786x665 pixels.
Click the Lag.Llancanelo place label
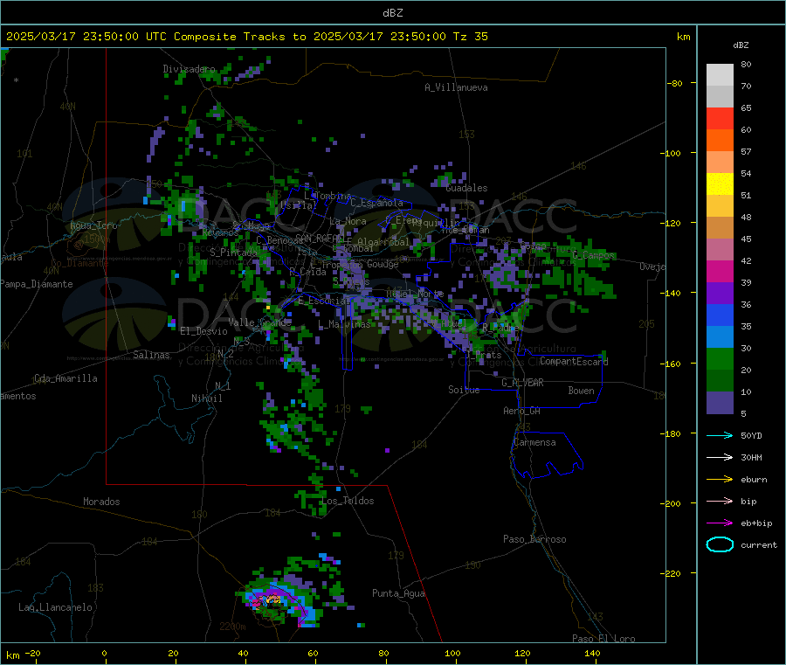[55, 608]
